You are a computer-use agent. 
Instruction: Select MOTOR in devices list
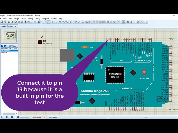[x=9, y=52]
